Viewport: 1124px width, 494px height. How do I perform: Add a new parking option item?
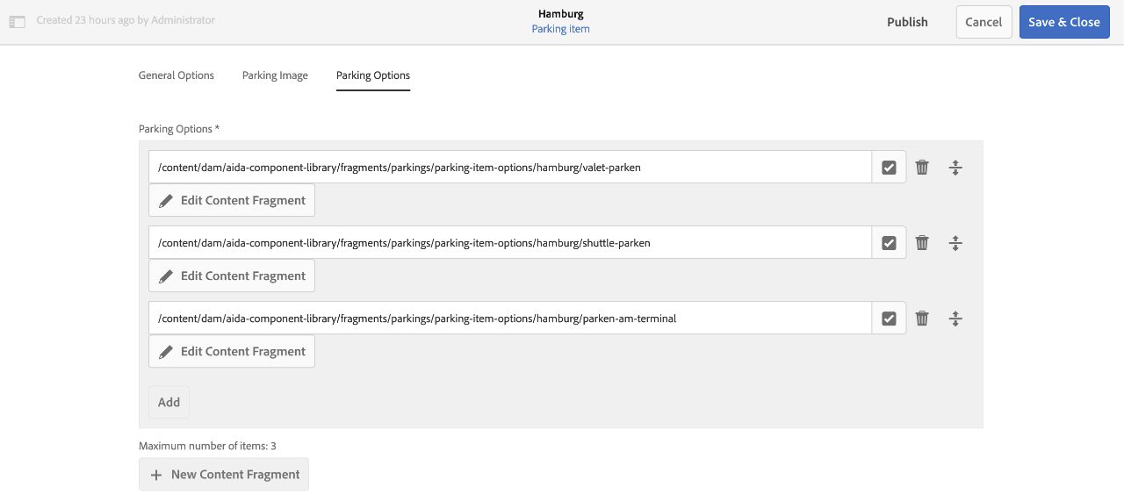pyautogui.click(x=169, y=402)
